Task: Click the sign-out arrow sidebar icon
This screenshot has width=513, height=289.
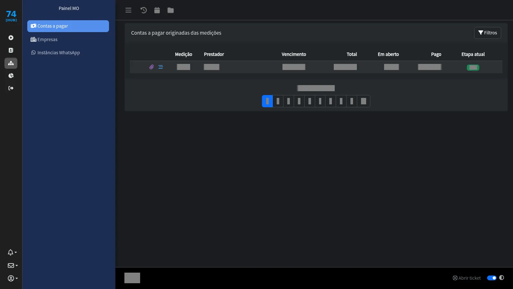Action: pyautogui.click(x=11, y=88)
